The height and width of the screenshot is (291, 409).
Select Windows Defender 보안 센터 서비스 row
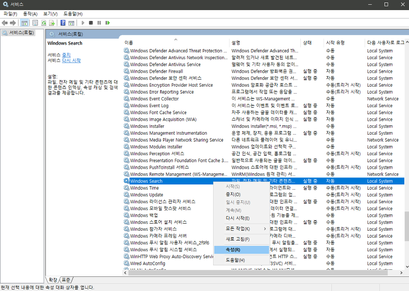click(264, 78)
